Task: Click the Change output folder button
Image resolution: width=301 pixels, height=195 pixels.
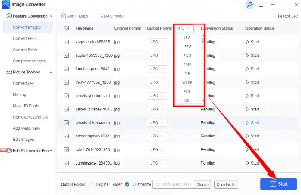Action: click(202, 185)
